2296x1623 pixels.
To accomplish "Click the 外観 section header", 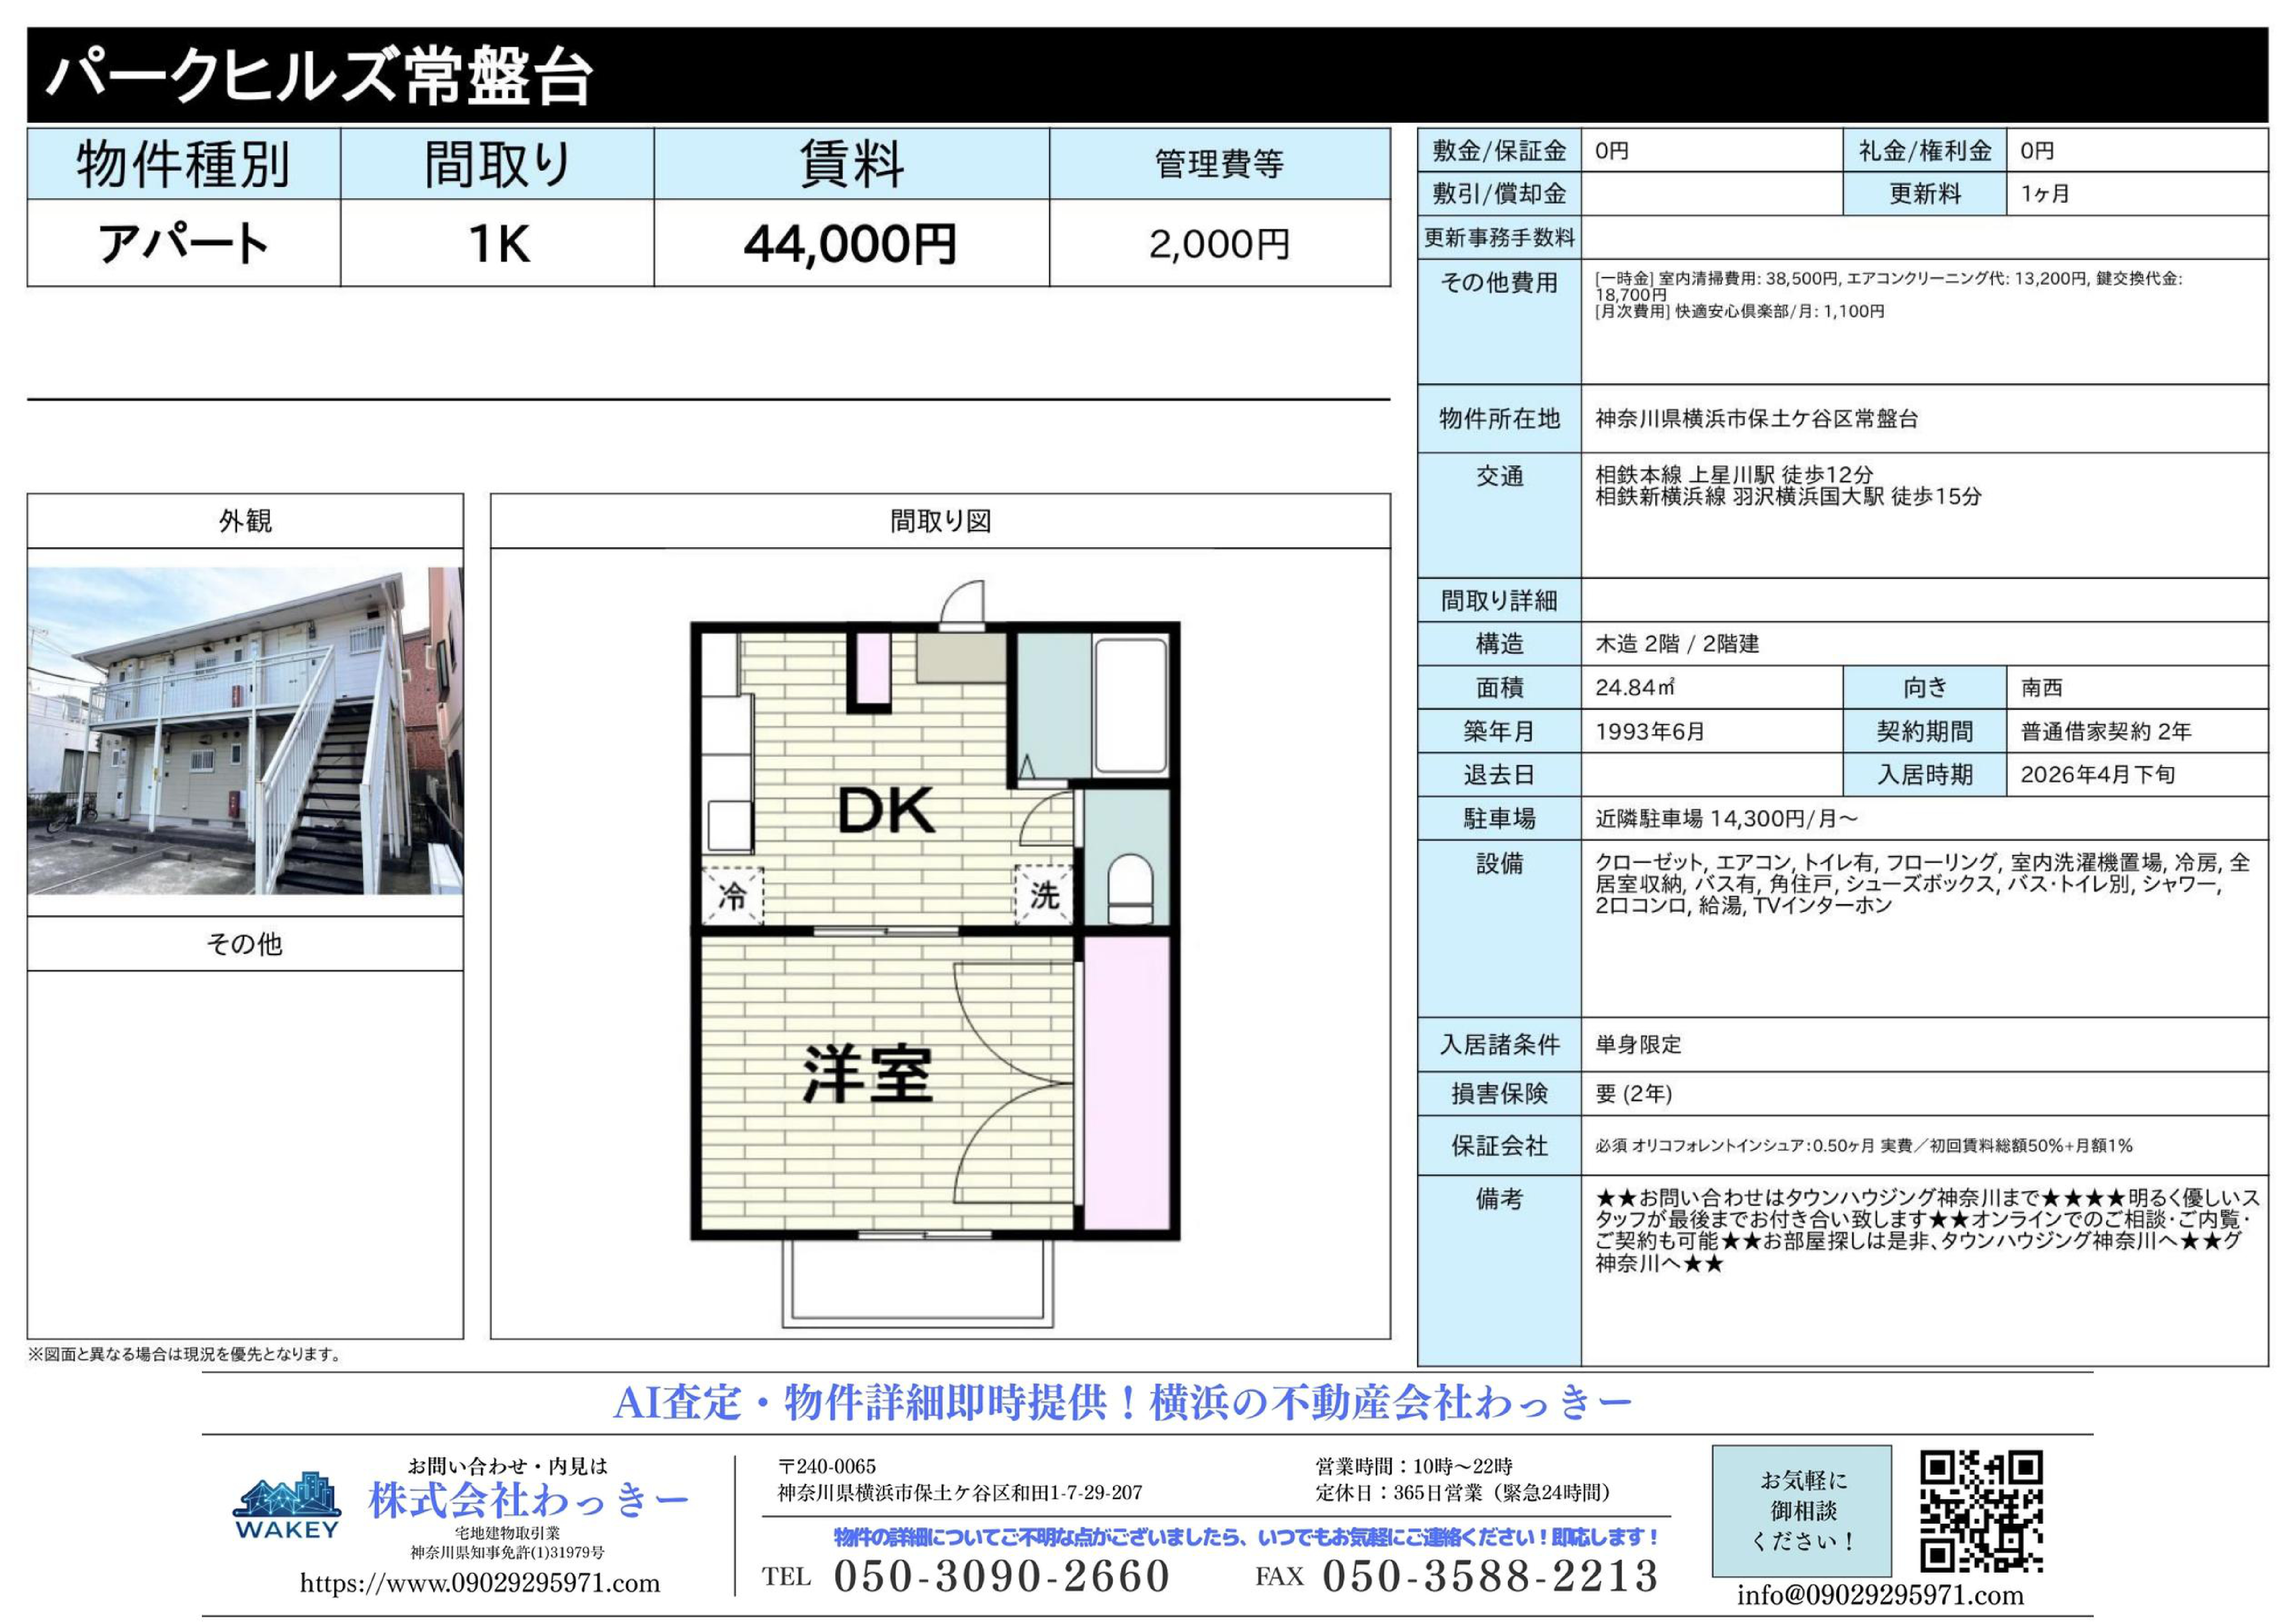I will [245, 521].
